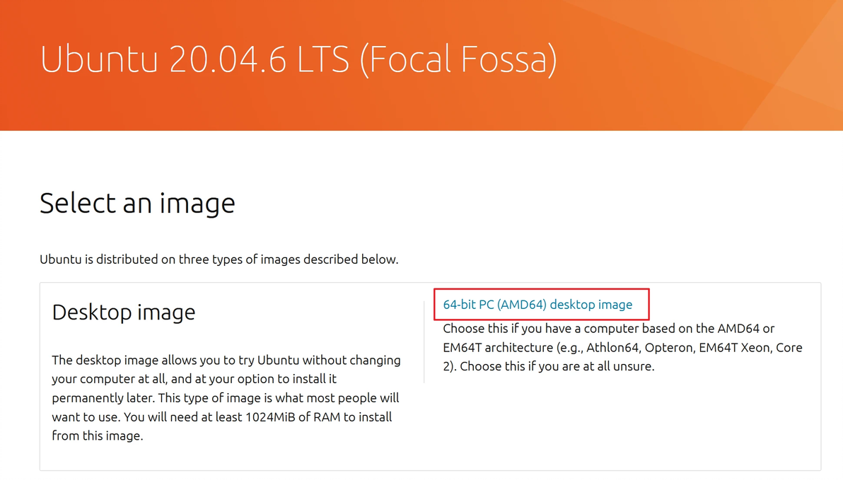Viewport: 843px width, 480px height.
Task: Click the "20.04.6" version number in the title
Action: [228, 59]
